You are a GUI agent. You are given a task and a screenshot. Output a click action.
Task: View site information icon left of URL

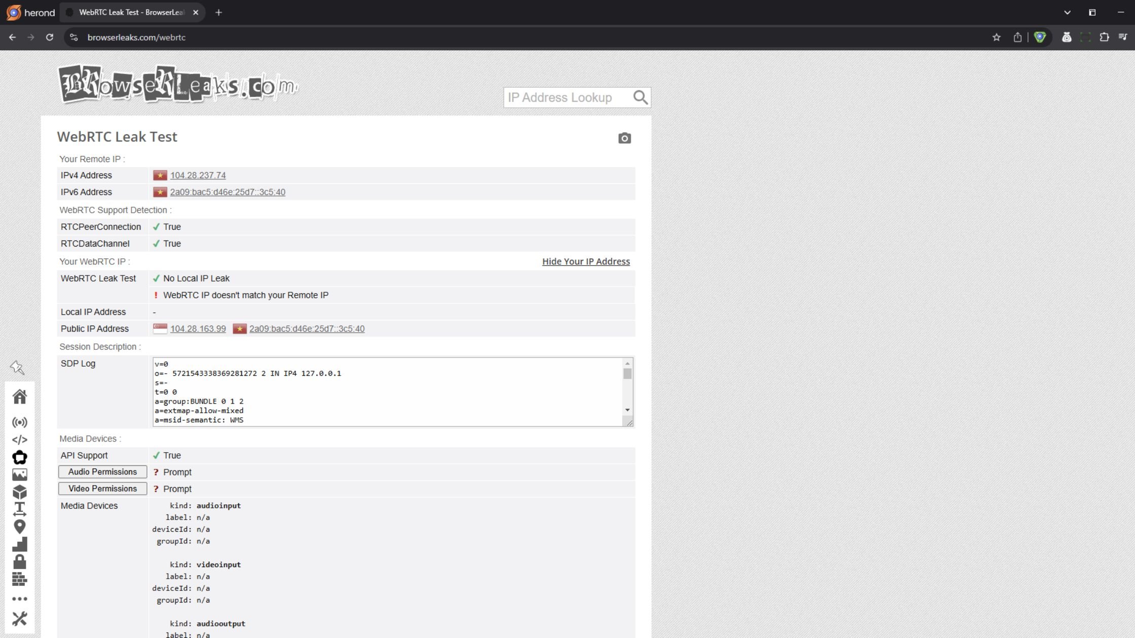point(74,37)
